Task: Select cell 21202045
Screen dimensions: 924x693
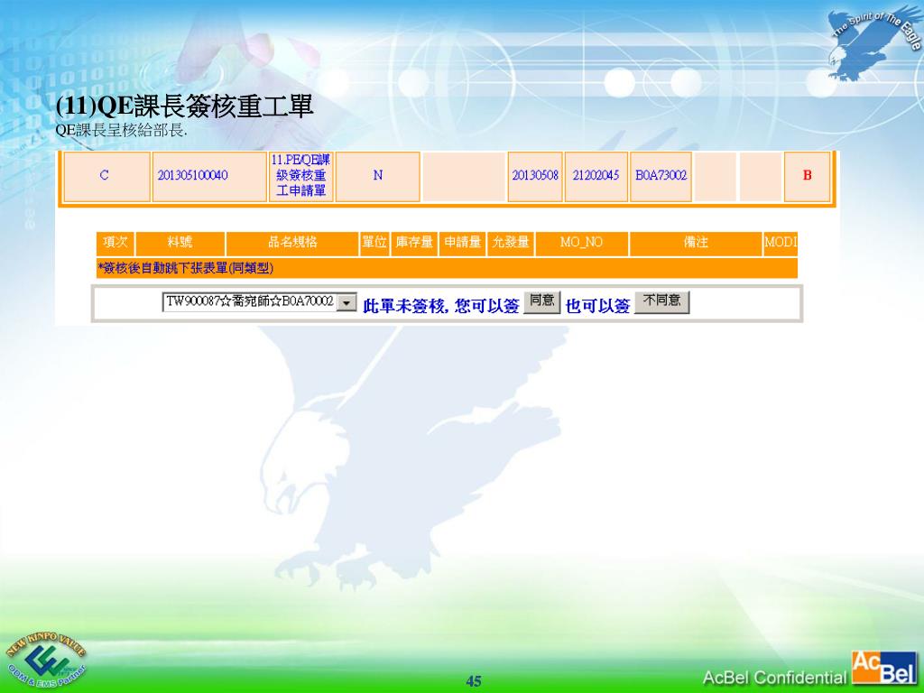Action: 596,176
